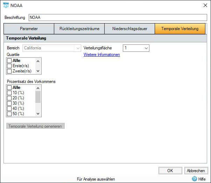
Task: Open the Bereich California dropdown
Action: click(x=52, y=48)
